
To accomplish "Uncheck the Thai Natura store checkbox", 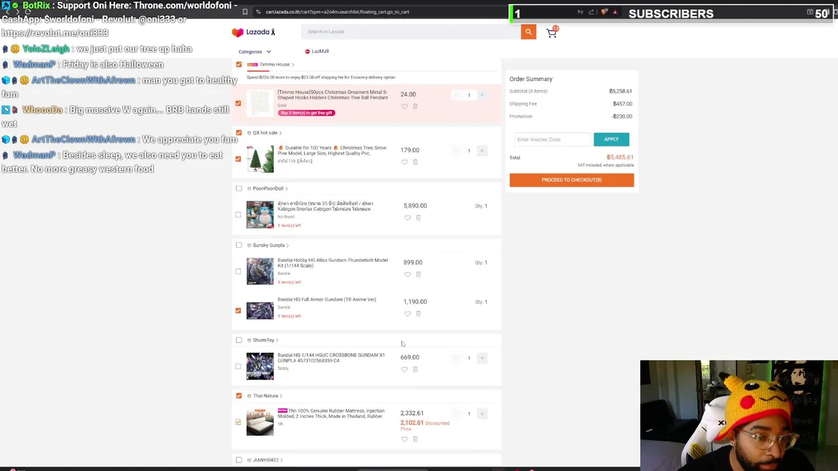I will (x=239, y=396).
